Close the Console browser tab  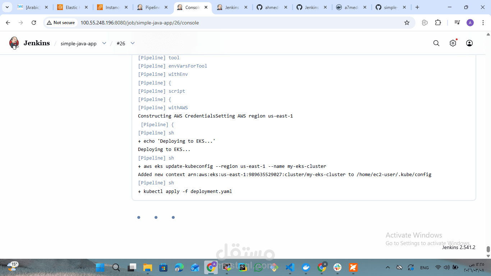206,7
